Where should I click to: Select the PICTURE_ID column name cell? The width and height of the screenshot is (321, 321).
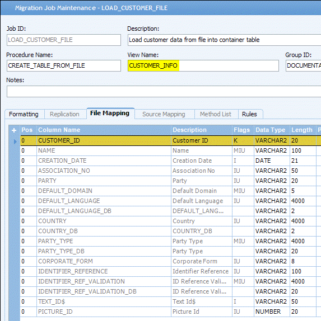click(x=104, y=311)
